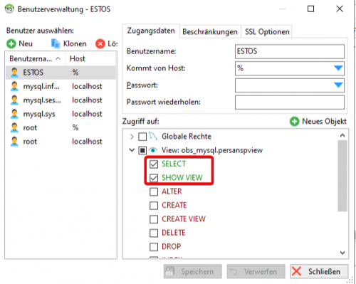Select the localhost host of mysql.sys
The image size is (356, 284).
(87, 114)
